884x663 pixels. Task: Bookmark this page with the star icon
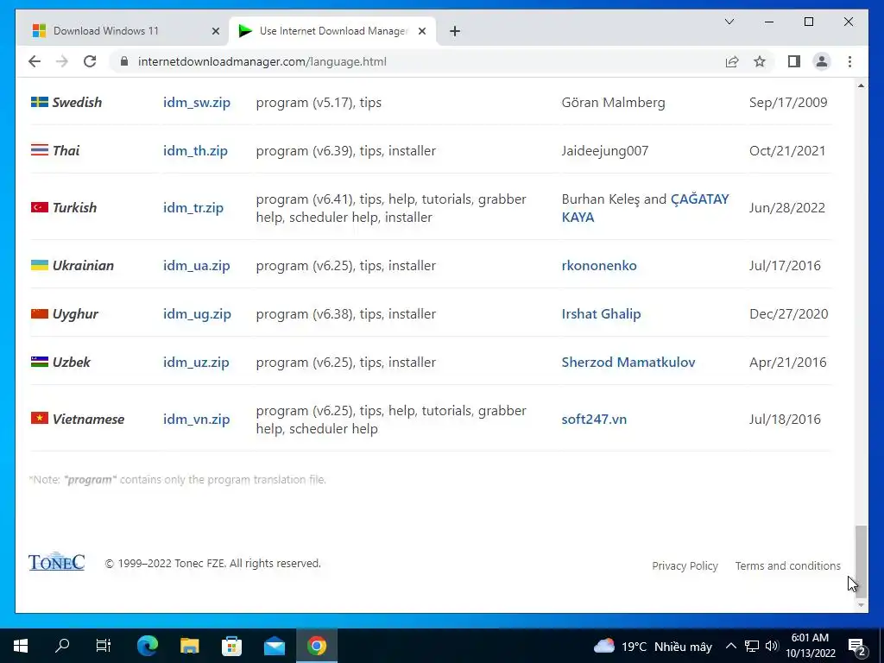click(x=760, y=61)
